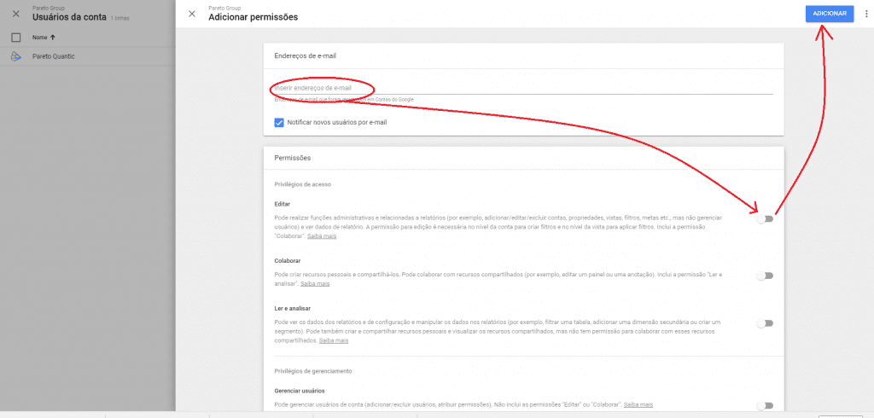Click the Permissões section header
Viewport: 874px width, 418px height.
click(293, 158)
